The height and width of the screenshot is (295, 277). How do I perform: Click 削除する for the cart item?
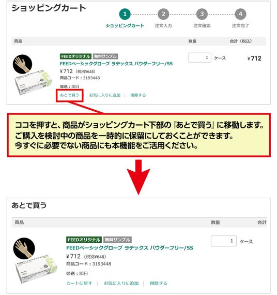(138, 95)
